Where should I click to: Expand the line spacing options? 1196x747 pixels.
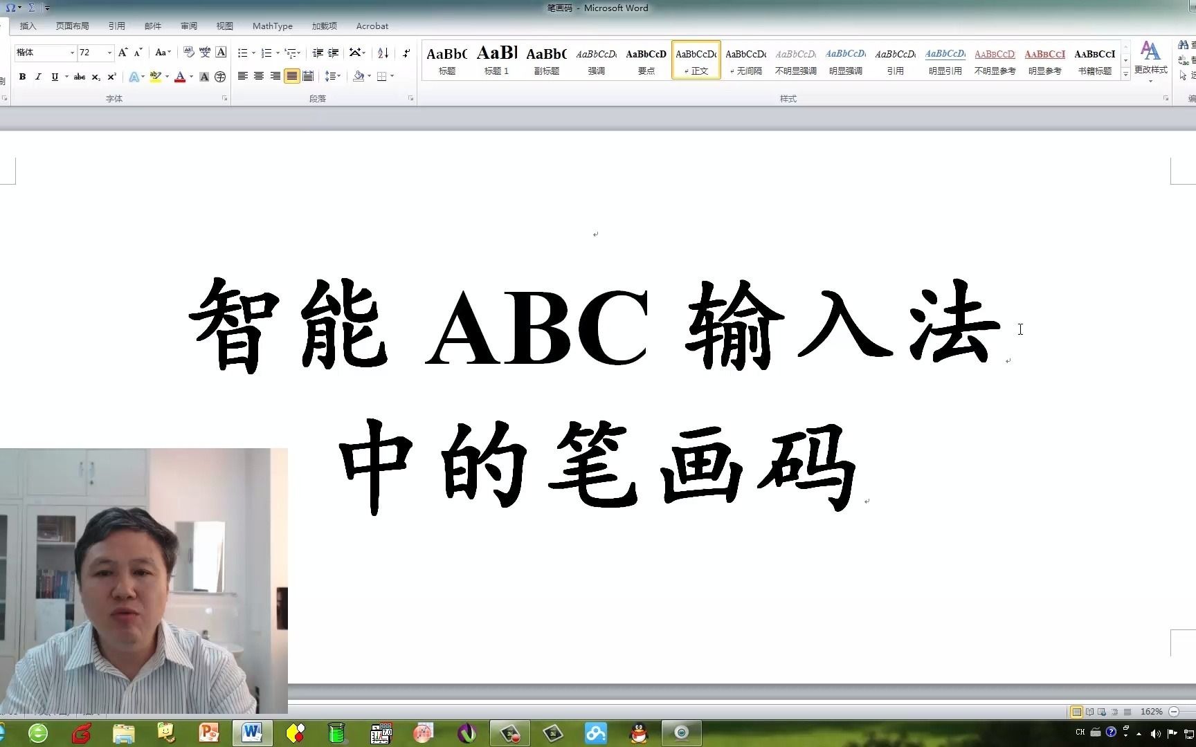coord(338,76)
